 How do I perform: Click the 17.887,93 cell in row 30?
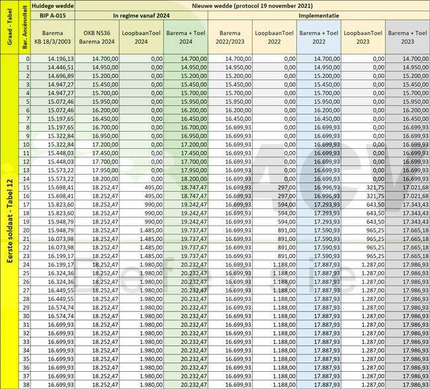319,316
